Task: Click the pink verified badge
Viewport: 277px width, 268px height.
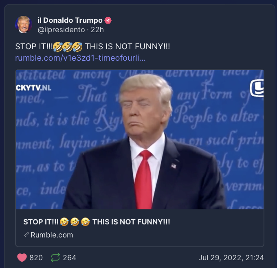Action: pos(108,20)
